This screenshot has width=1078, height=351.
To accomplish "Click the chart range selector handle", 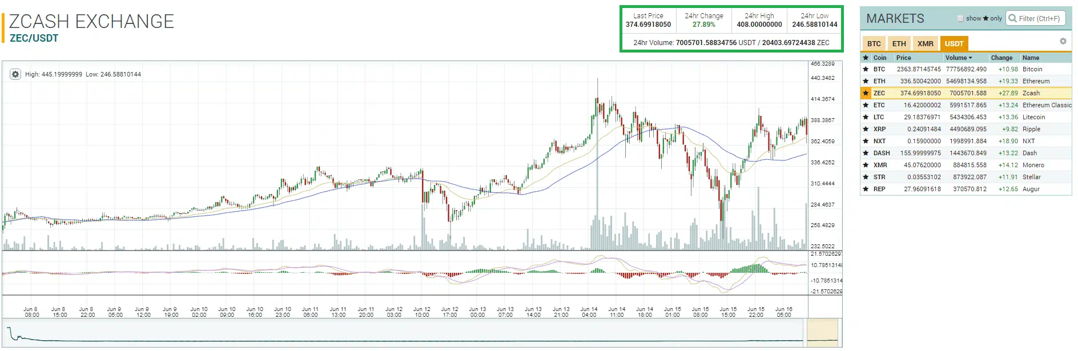I will click(x=822, y=333).
